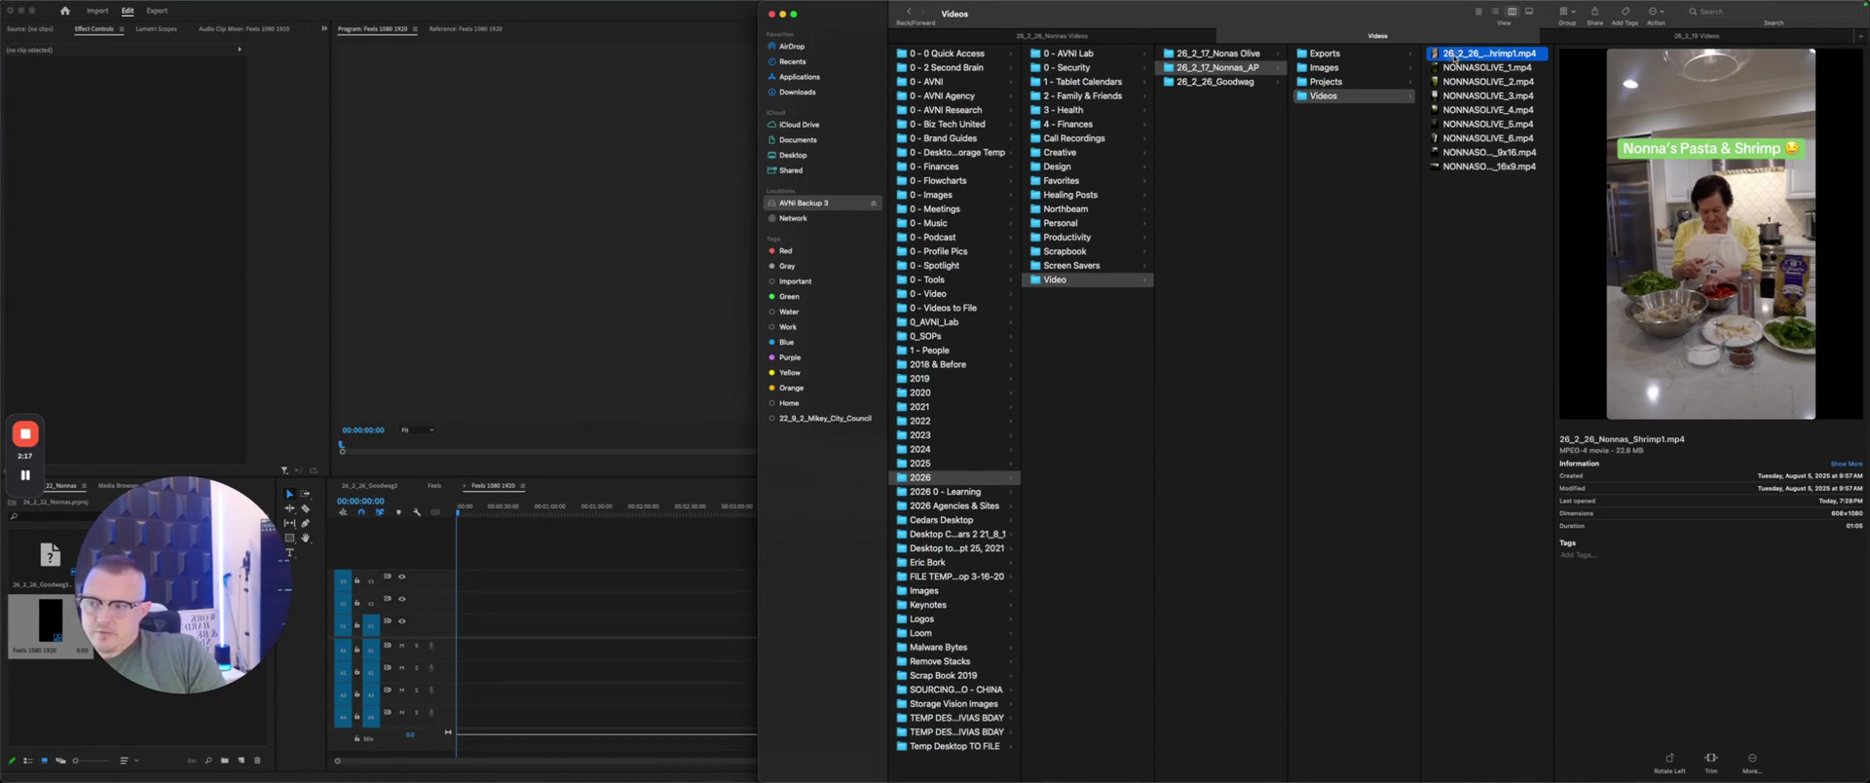This screenshot has width=1870, height=783.
Task: Open the Fit zoom level dropdown
Action: [x=418, y=429]
